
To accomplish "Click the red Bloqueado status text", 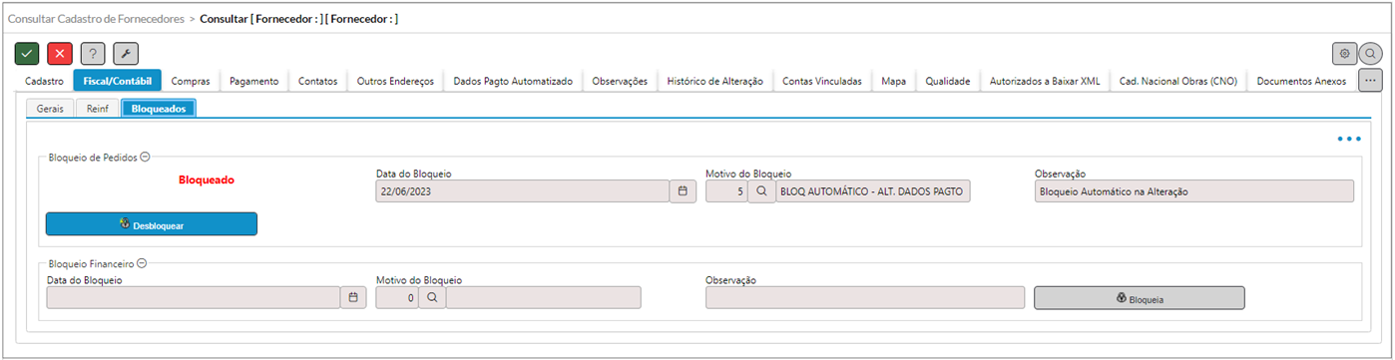I will 207,180.
